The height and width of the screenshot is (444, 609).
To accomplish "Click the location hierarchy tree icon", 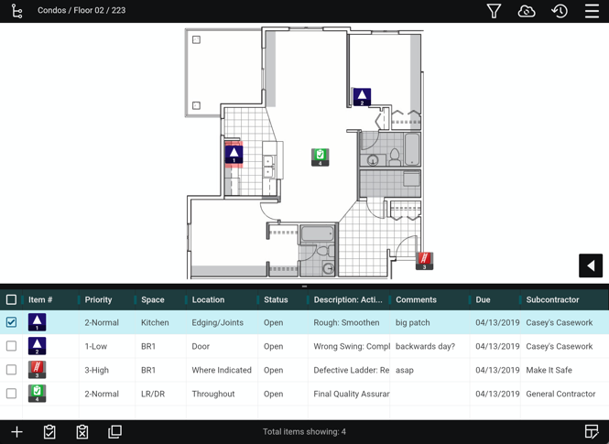I will [x=16, y=11].
